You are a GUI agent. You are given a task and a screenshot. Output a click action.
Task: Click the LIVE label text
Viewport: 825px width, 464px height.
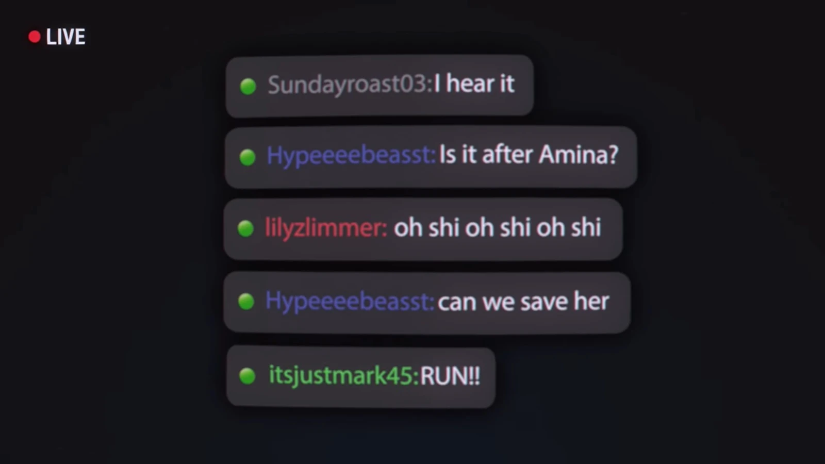(x=65, y=37)
